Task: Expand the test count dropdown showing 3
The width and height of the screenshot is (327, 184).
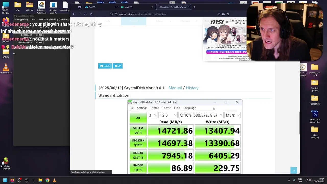Action: [153, 115]
